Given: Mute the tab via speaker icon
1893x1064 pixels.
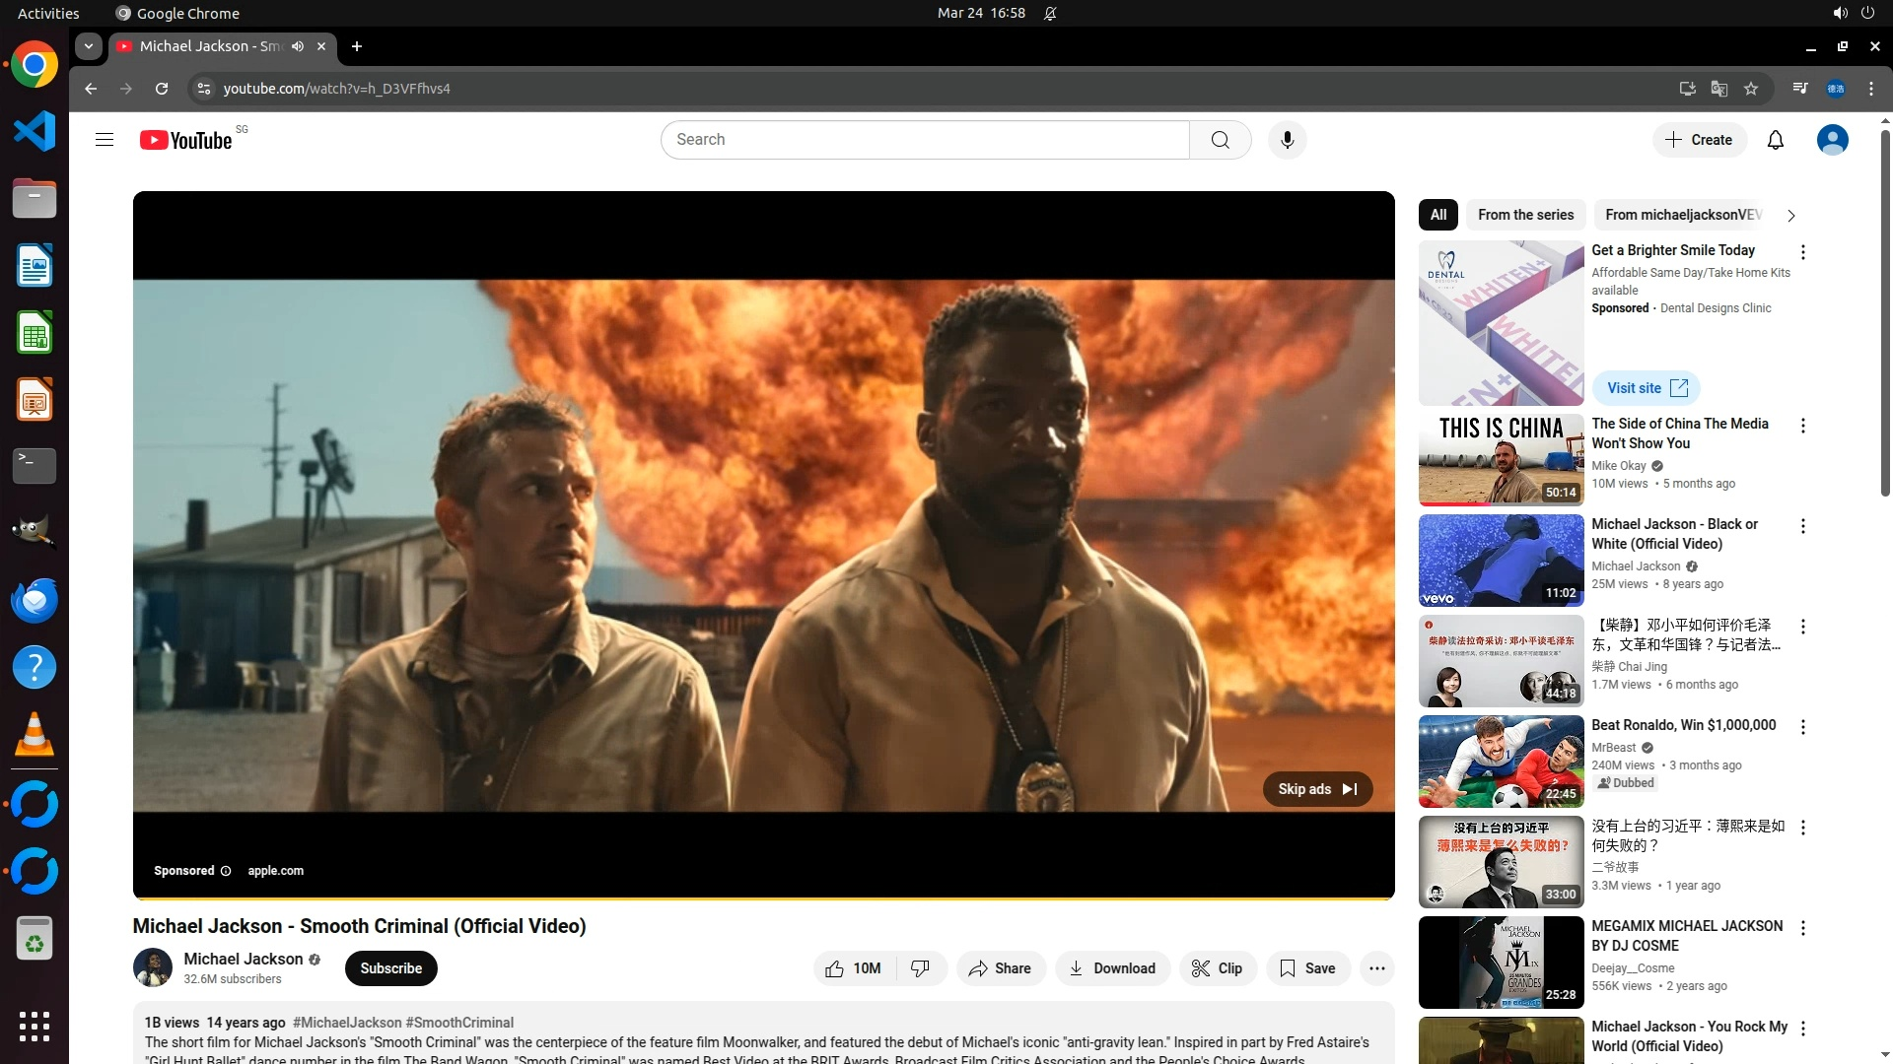Looking at the screenshot, I should coord(298,46).
